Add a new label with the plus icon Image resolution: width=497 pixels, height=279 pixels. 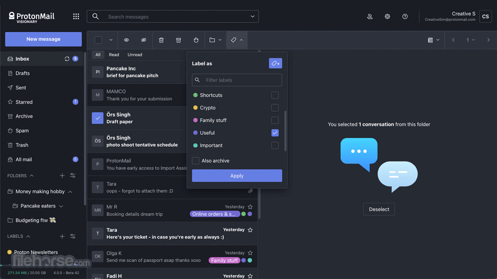[62, 236]
